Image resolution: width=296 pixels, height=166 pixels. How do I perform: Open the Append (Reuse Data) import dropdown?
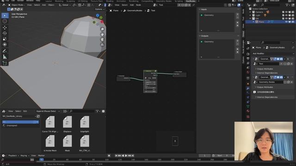pos(48,111)
